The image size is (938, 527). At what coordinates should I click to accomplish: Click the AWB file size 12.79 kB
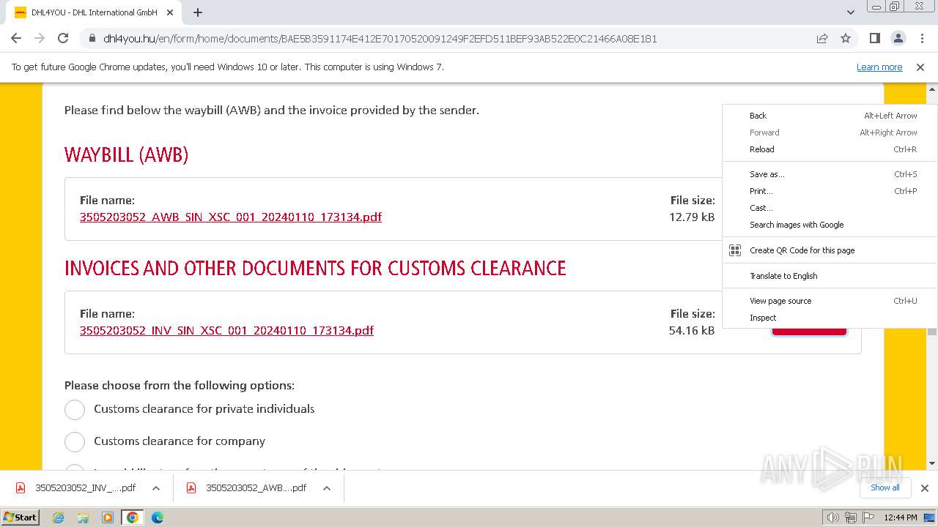tap(692, 217)
